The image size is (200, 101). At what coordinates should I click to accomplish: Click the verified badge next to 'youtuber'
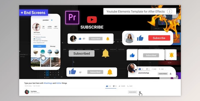point(52,20)
